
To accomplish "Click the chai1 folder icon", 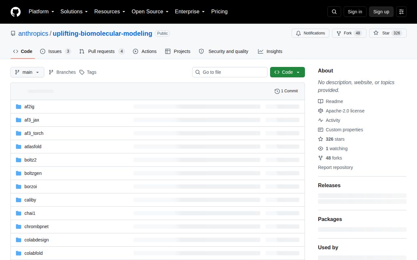I will click(x=19, y=213).
